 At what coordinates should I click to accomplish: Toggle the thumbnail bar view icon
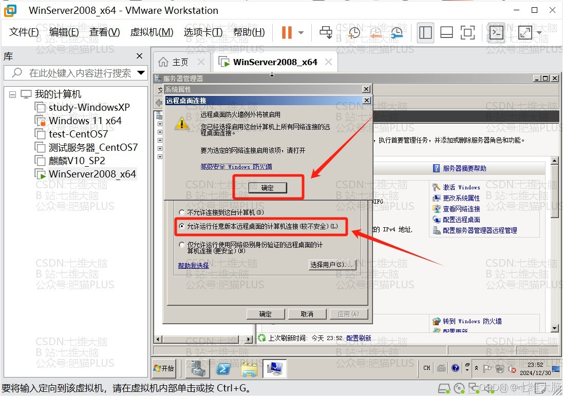click(x=446, y=33)
